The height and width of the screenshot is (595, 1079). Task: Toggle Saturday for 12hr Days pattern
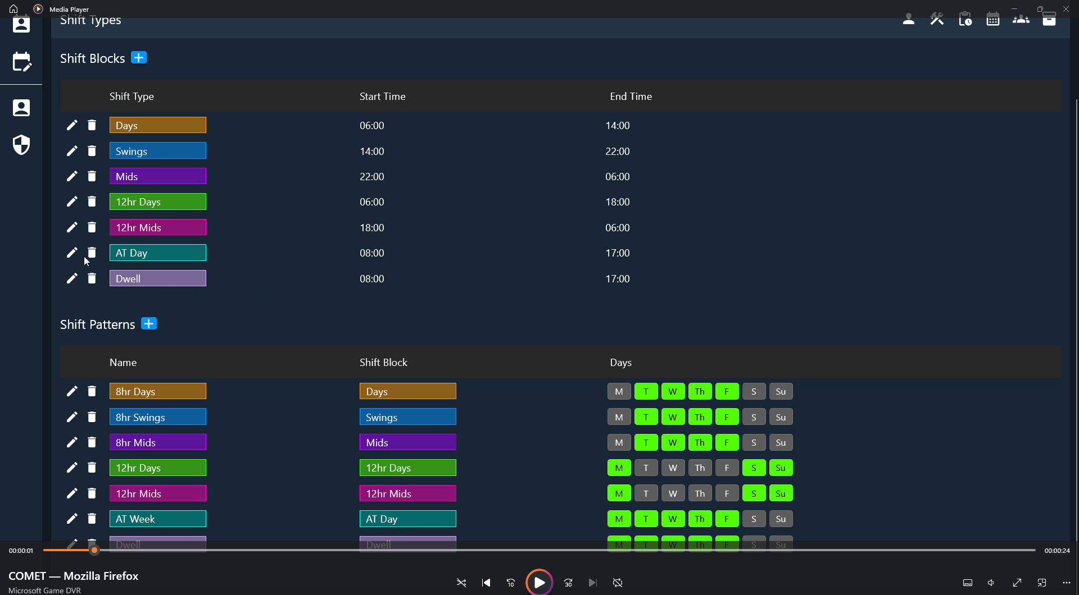pos(754,468)
